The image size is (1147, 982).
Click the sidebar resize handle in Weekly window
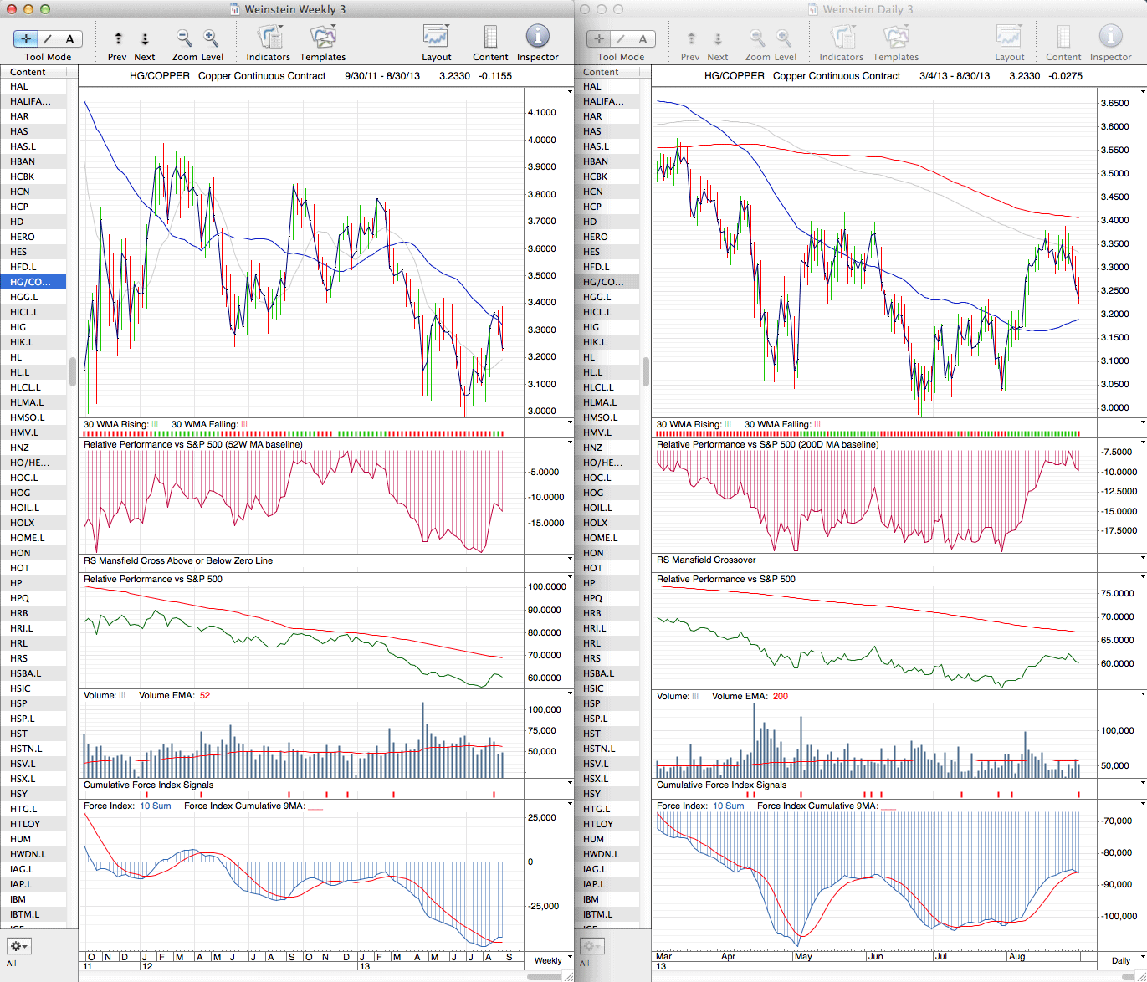73,371
